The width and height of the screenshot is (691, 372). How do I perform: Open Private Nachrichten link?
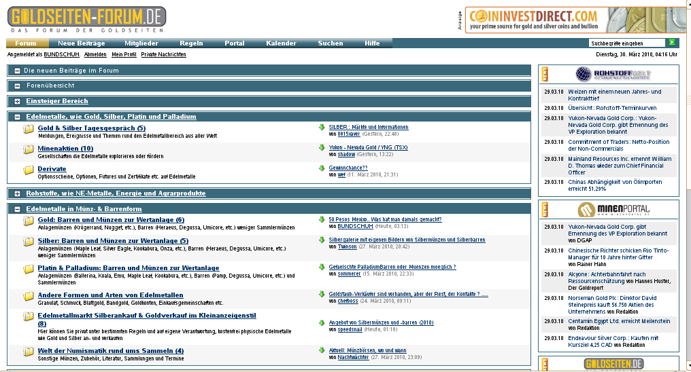click(x=163, y=54)
